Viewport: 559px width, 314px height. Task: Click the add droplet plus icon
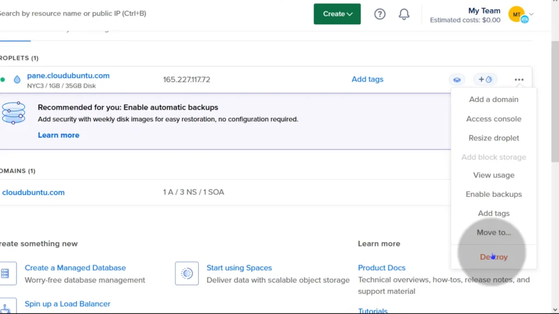click(x=485, y=80)
